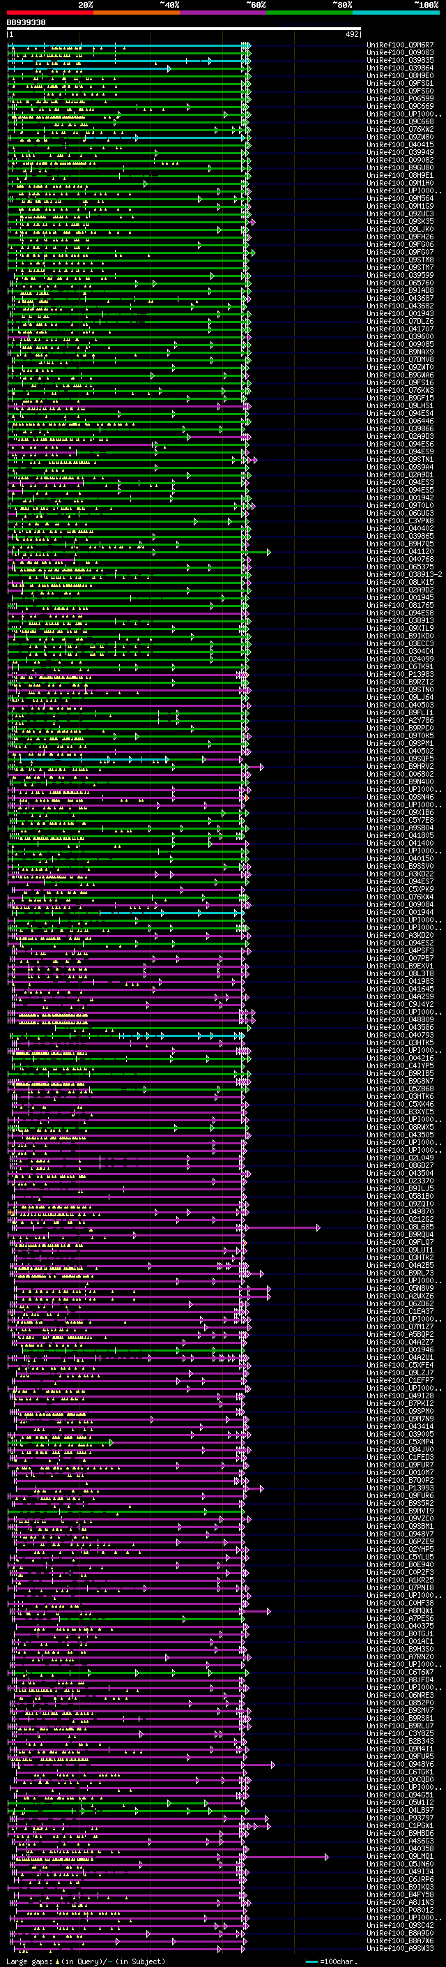Image resolution: width=446 pixels, height=1967 pixels.
Task: Click the orange ~40% identity legend bar
Action: pyautogui.click(x=137, y=13)
